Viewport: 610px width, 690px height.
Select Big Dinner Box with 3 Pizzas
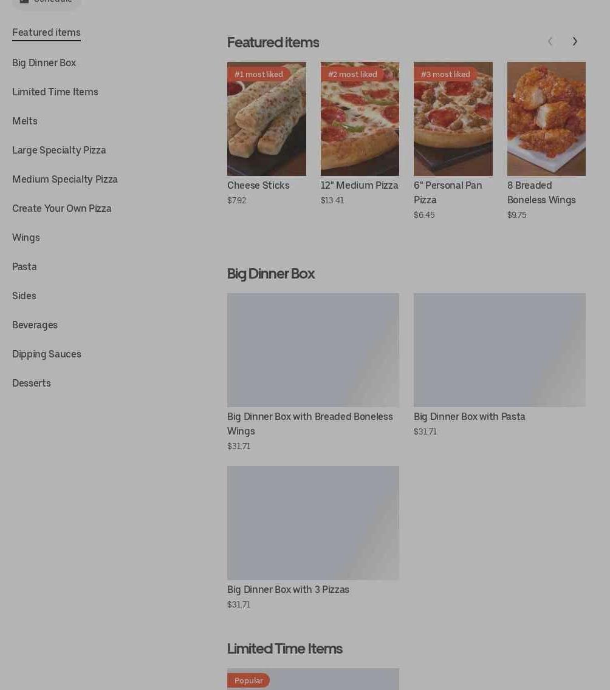pyautogui.click(x=313, y=538)
